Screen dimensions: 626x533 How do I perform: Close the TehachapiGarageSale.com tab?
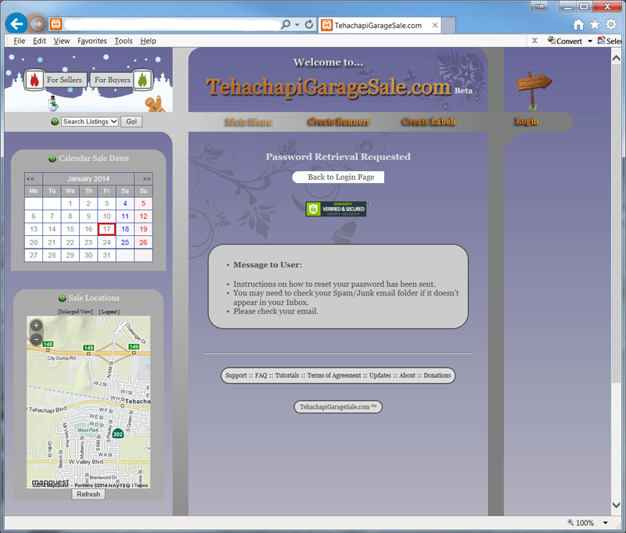click(435, 25)
